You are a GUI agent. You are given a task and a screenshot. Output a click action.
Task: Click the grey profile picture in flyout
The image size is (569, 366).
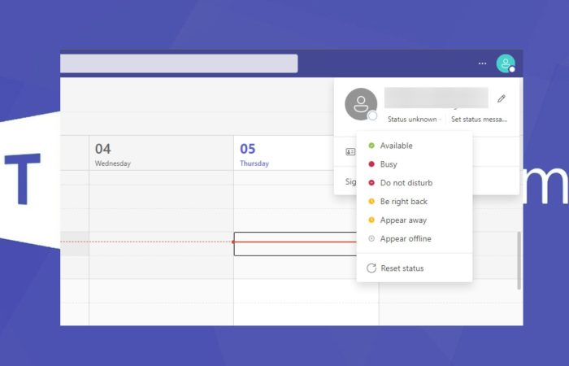click(x=361, y=104)
